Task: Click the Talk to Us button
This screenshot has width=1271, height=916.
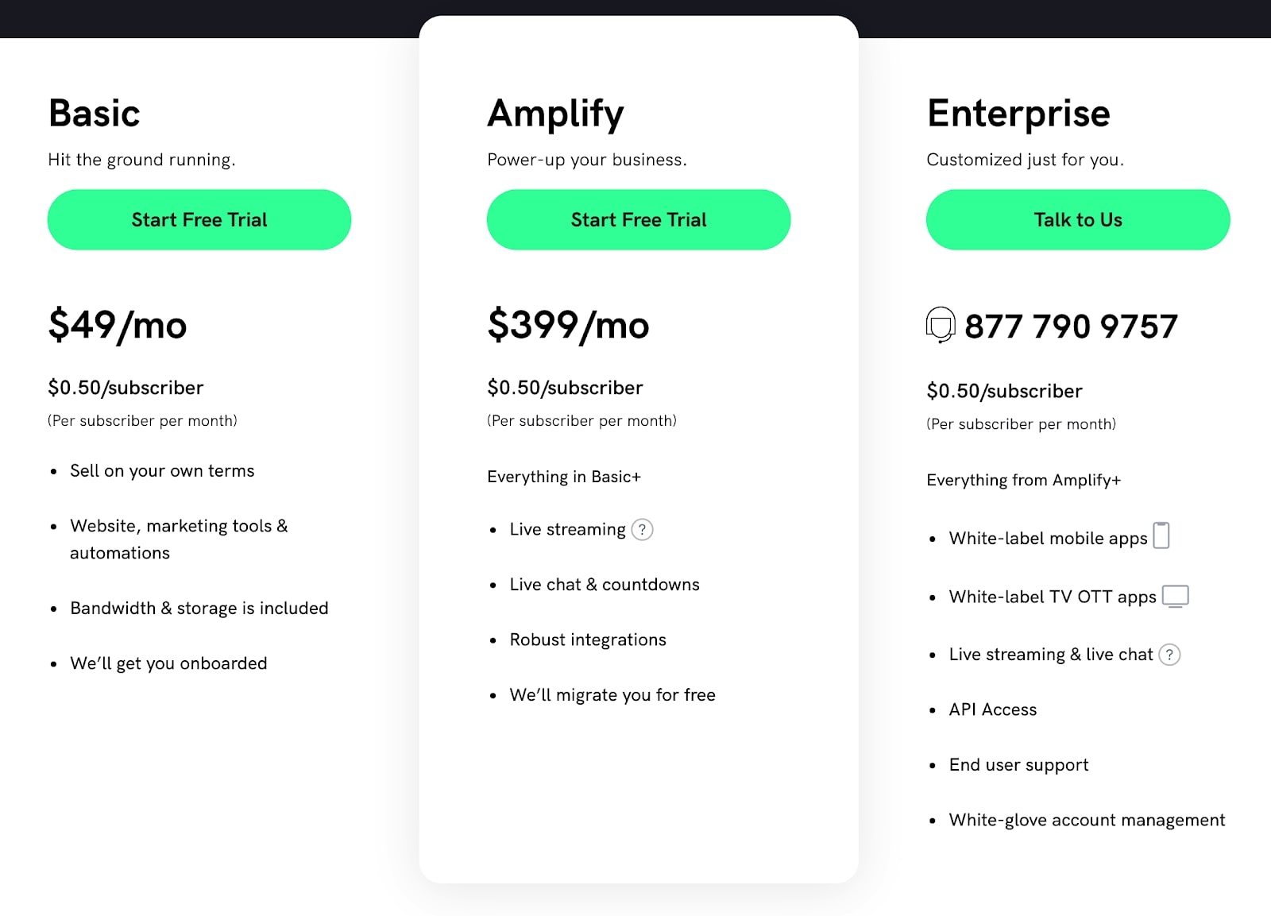Action: click(x=1077, y=219)
